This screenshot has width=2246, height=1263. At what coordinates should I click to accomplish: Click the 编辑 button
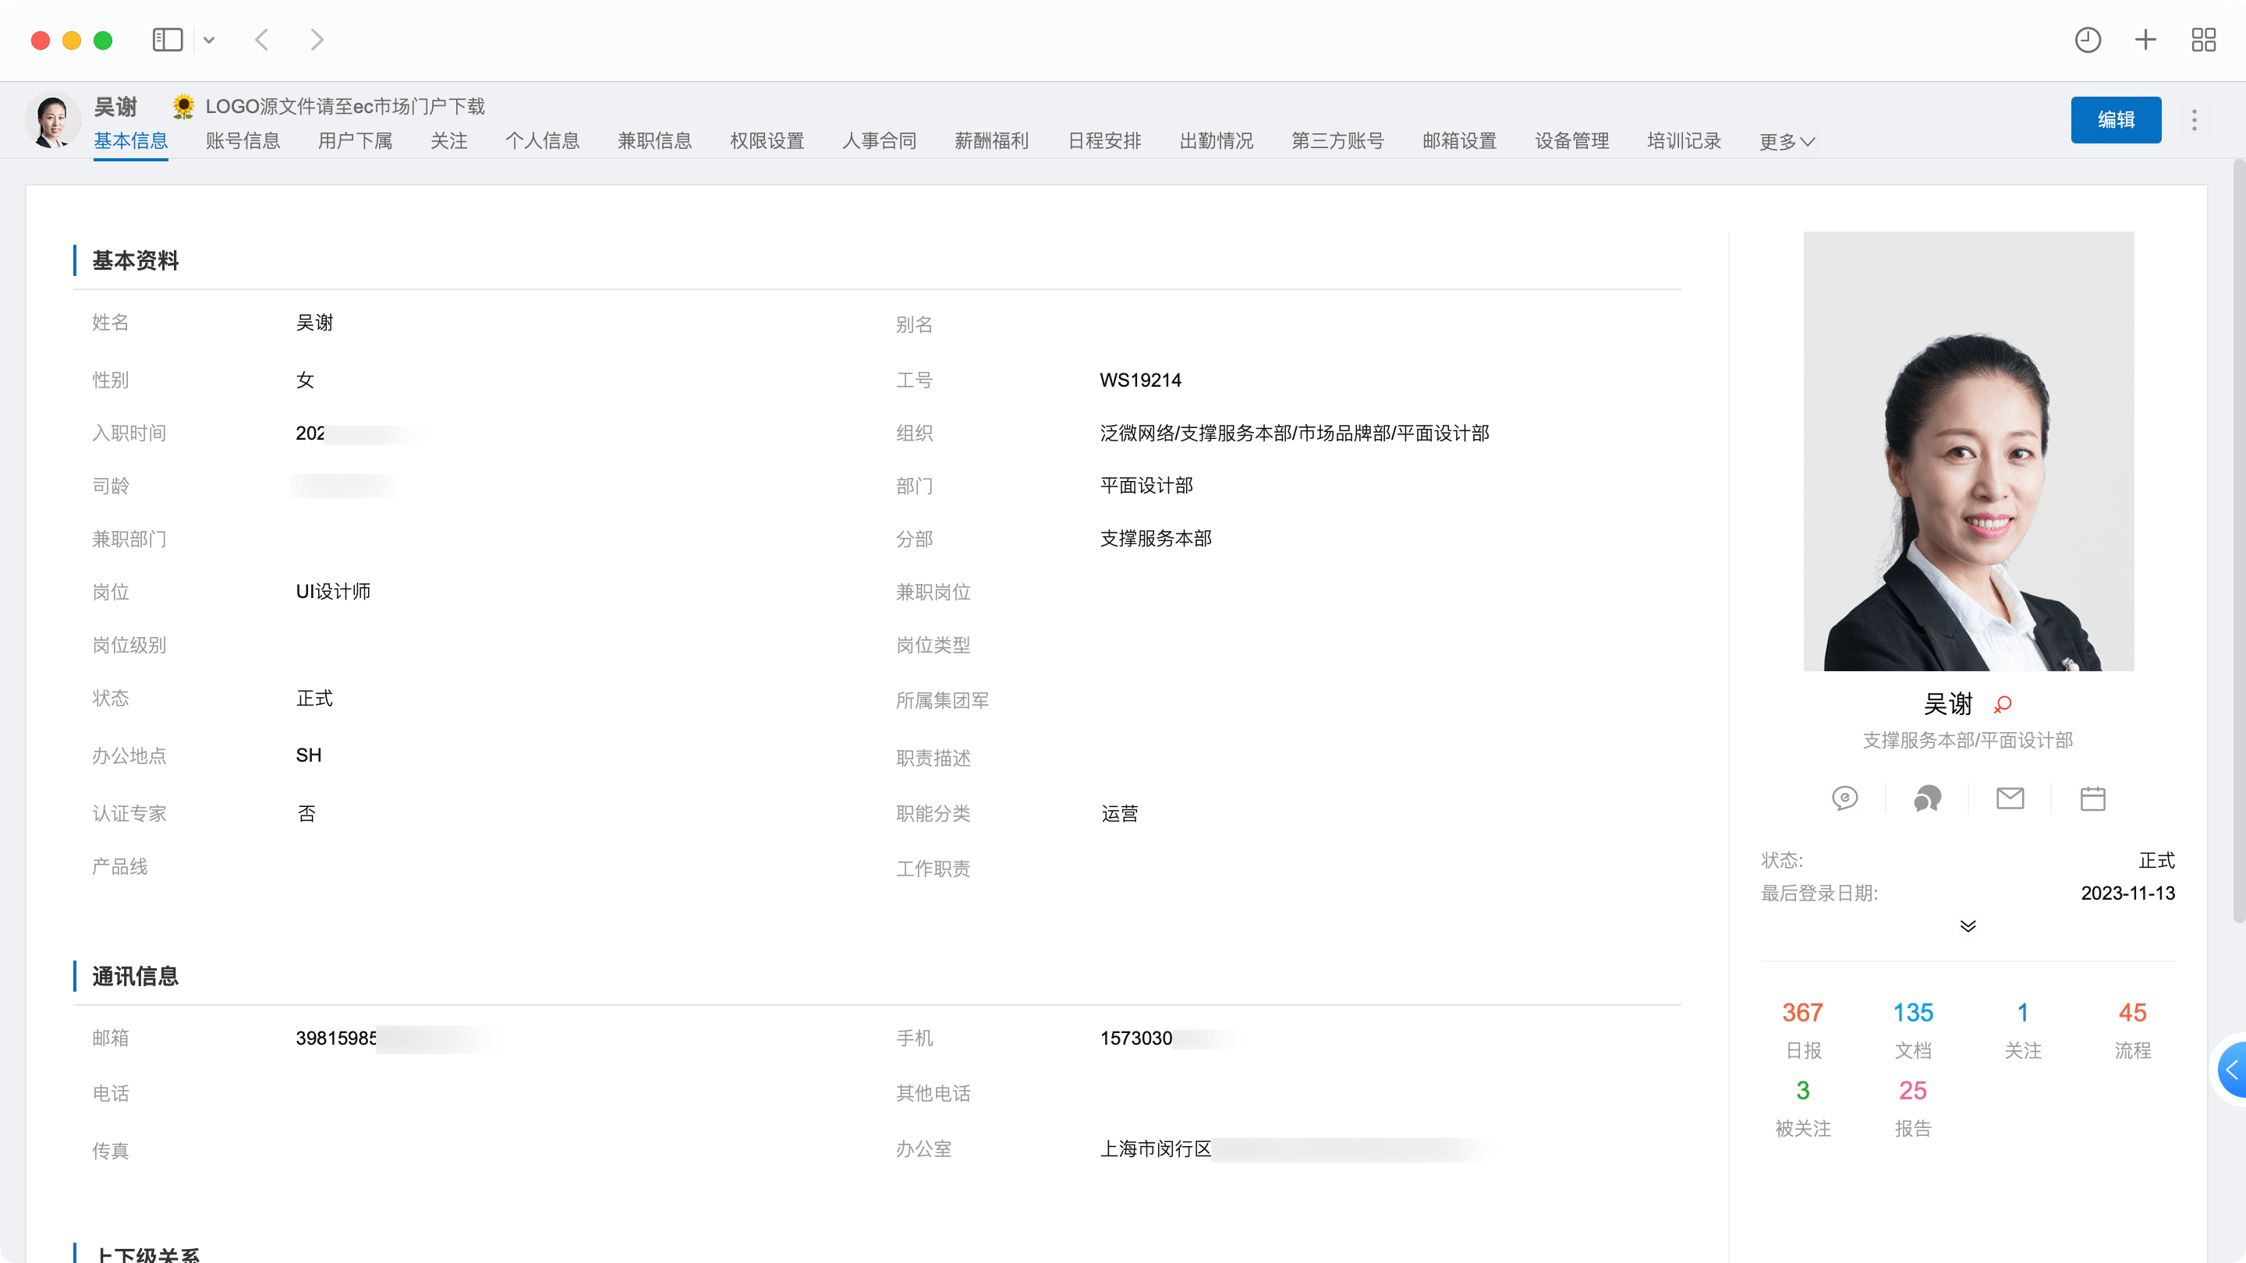click(x=2116, y=120)
